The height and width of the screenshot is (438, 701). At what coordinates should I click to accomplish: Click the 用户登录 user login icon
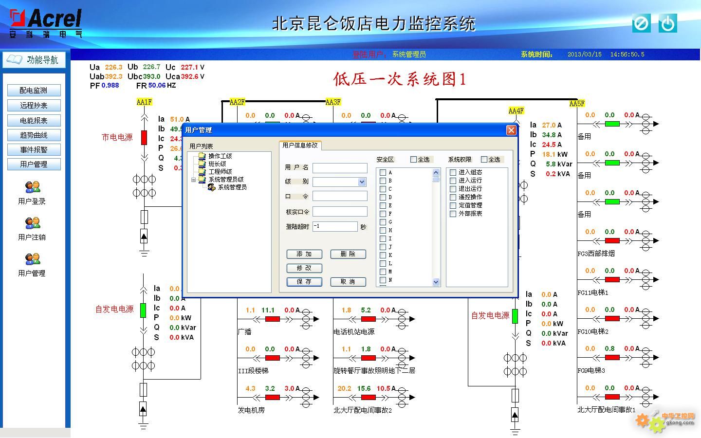[x=33, y=187]
